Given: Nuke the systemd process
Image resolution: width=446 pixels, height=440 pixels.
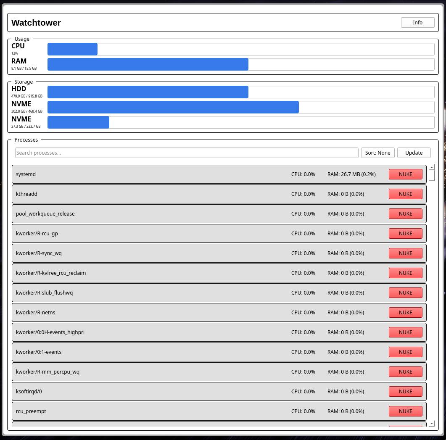Looking at the screenshot, I should point(405,174).
